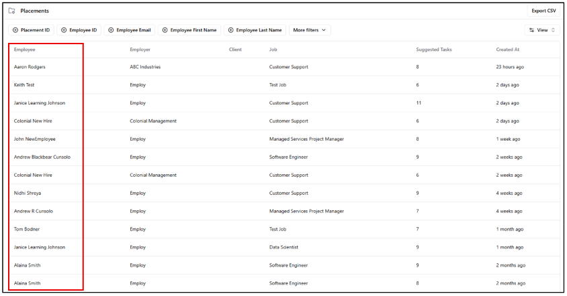Export the placements as CSV
The width and height of the screenshot is (567, 296).
tap(543, 11)
